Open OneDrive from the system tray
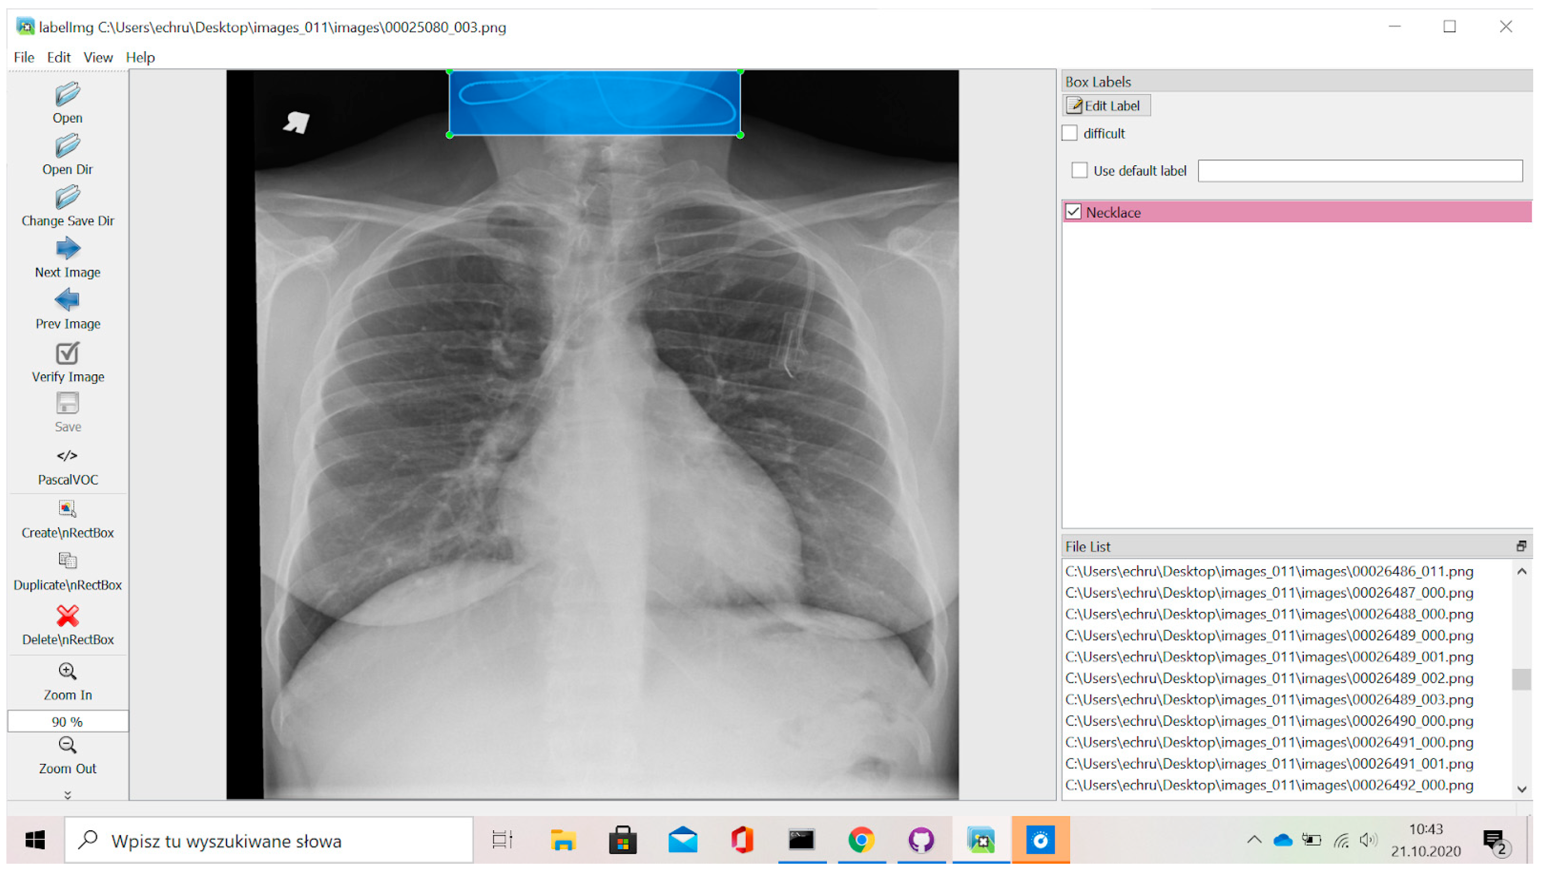 [1282, 840]
